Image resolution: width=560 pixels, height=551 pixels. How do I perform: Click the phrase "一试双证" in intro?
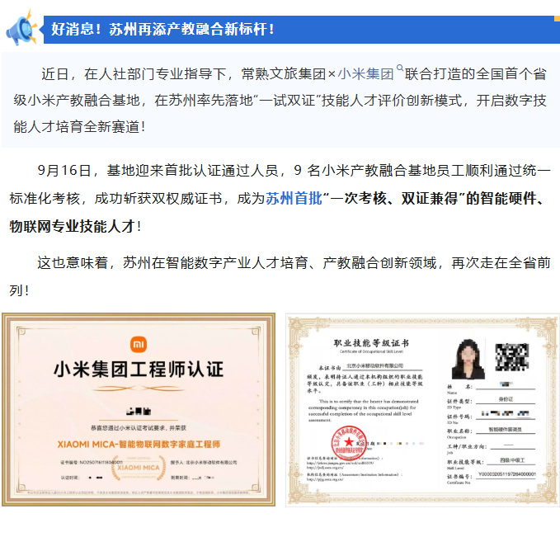point(287,101)
